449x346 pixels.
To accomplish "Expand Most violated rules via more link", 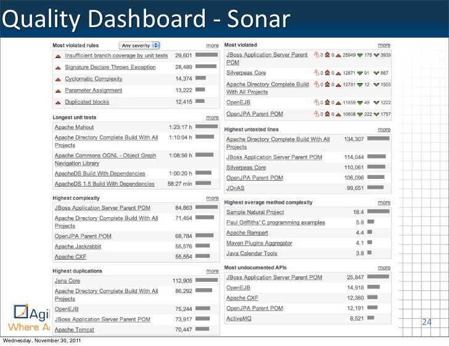I will (212, 45).
